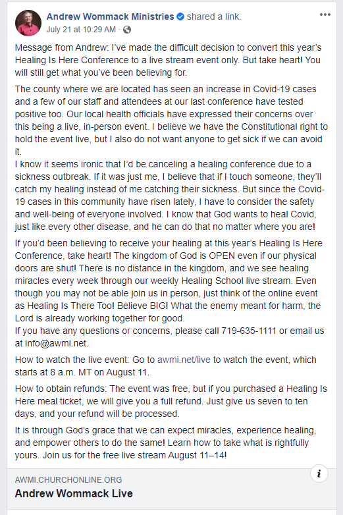
Task: Open the Andrew Wommack Ministries page name
Action: (x=111, y=16)
